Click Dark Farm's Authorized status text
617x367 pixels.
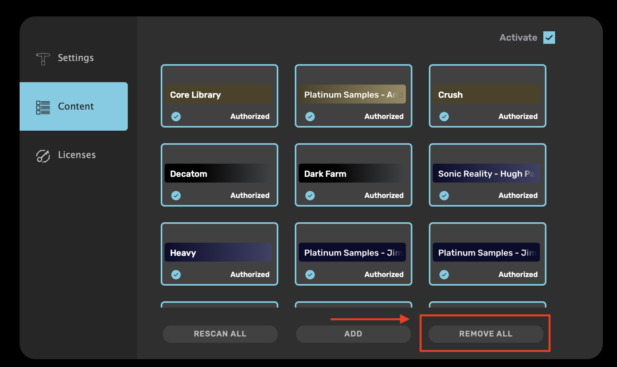click(x=384, y=196)
